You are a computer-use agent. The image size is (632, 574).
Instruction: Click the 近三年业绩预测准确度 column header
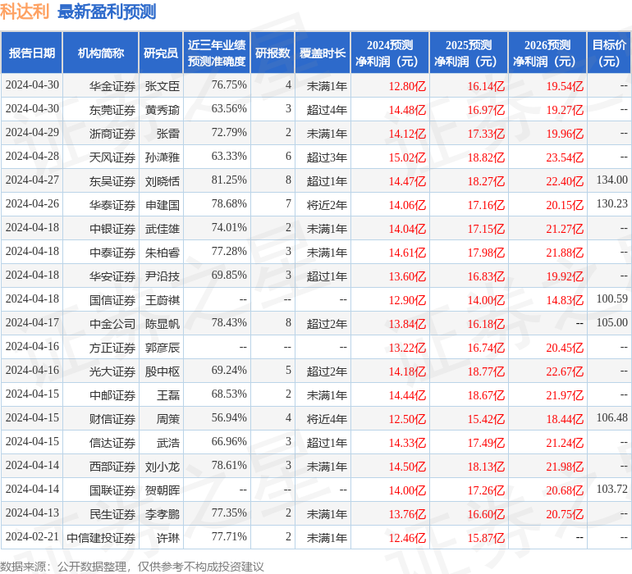[217, 52]
